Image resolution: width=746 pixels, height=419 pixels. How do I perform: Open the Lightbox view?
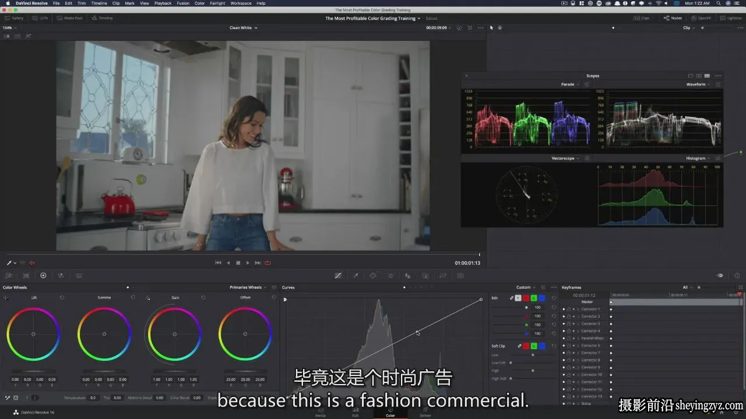(x=731, y=18)
